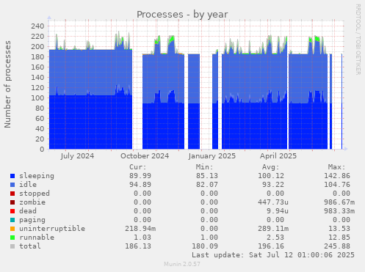Click the idle legend color swatch
The width and height of the screenshot is (365, 272).
tap(12, 185)
